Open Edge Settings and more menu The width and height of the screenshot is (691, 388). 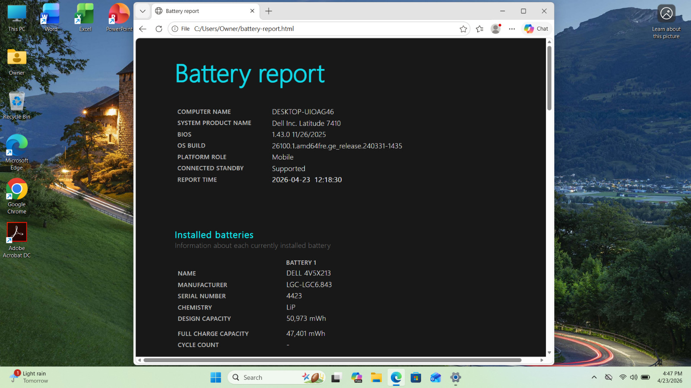[512, 29]
